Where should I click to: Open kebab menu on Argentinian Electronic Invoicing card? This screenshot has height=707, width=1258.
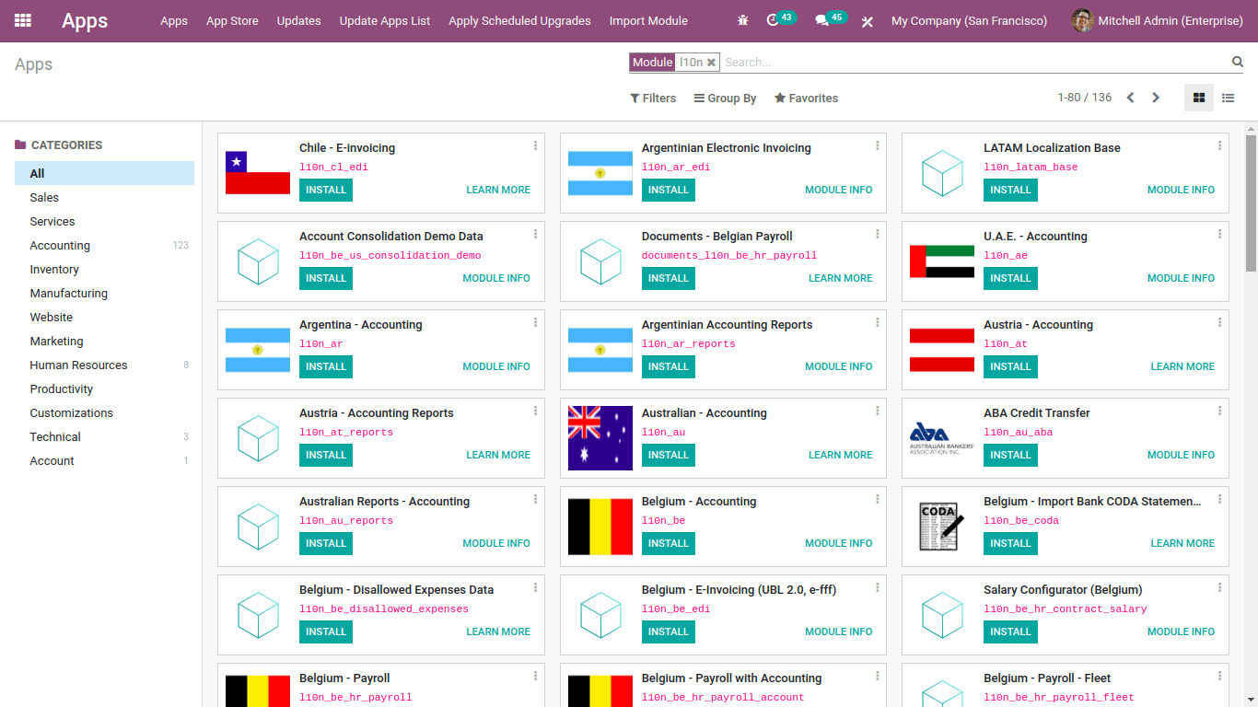tap(878, 145)
